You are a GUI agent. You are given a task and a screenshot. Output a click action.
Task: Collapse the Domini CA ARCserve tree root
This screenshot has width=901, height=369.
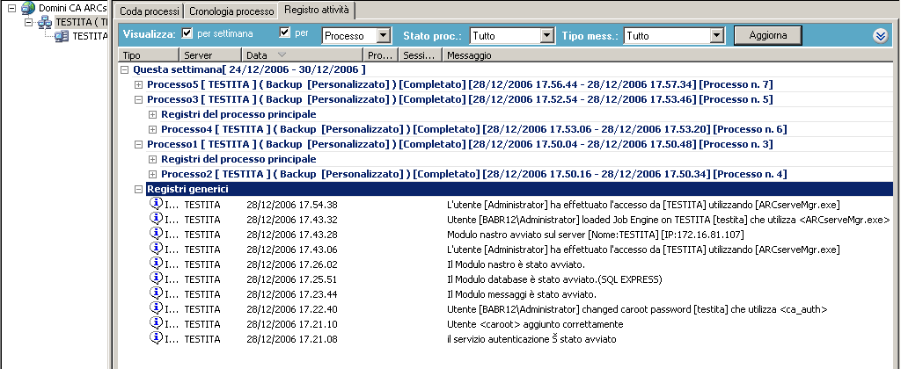tap(11, 8)
